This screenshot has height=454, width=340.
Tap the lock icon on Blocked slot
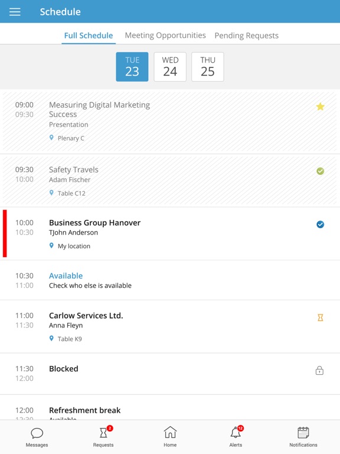coord(319,370)
